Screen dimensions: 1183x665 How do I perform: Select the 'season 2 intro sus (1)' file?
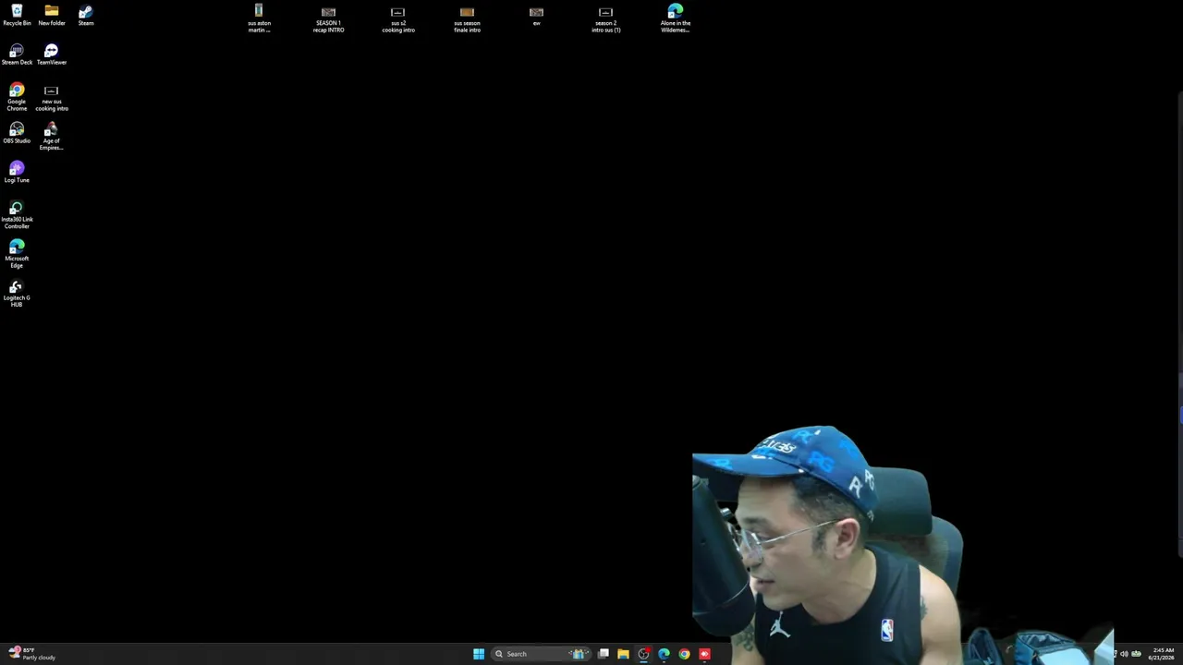click(x=605, y=18)
